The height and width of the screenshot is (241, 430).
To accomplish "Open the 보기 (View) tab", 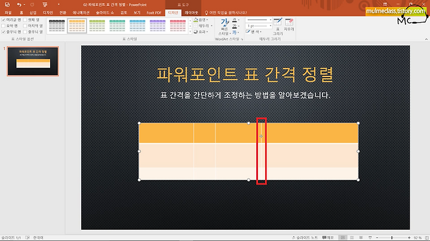I will 137,13.
